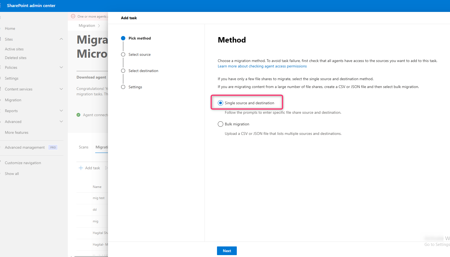450x257 pixels.
Task: Click Show all in navigation
Action: point(12,174)
